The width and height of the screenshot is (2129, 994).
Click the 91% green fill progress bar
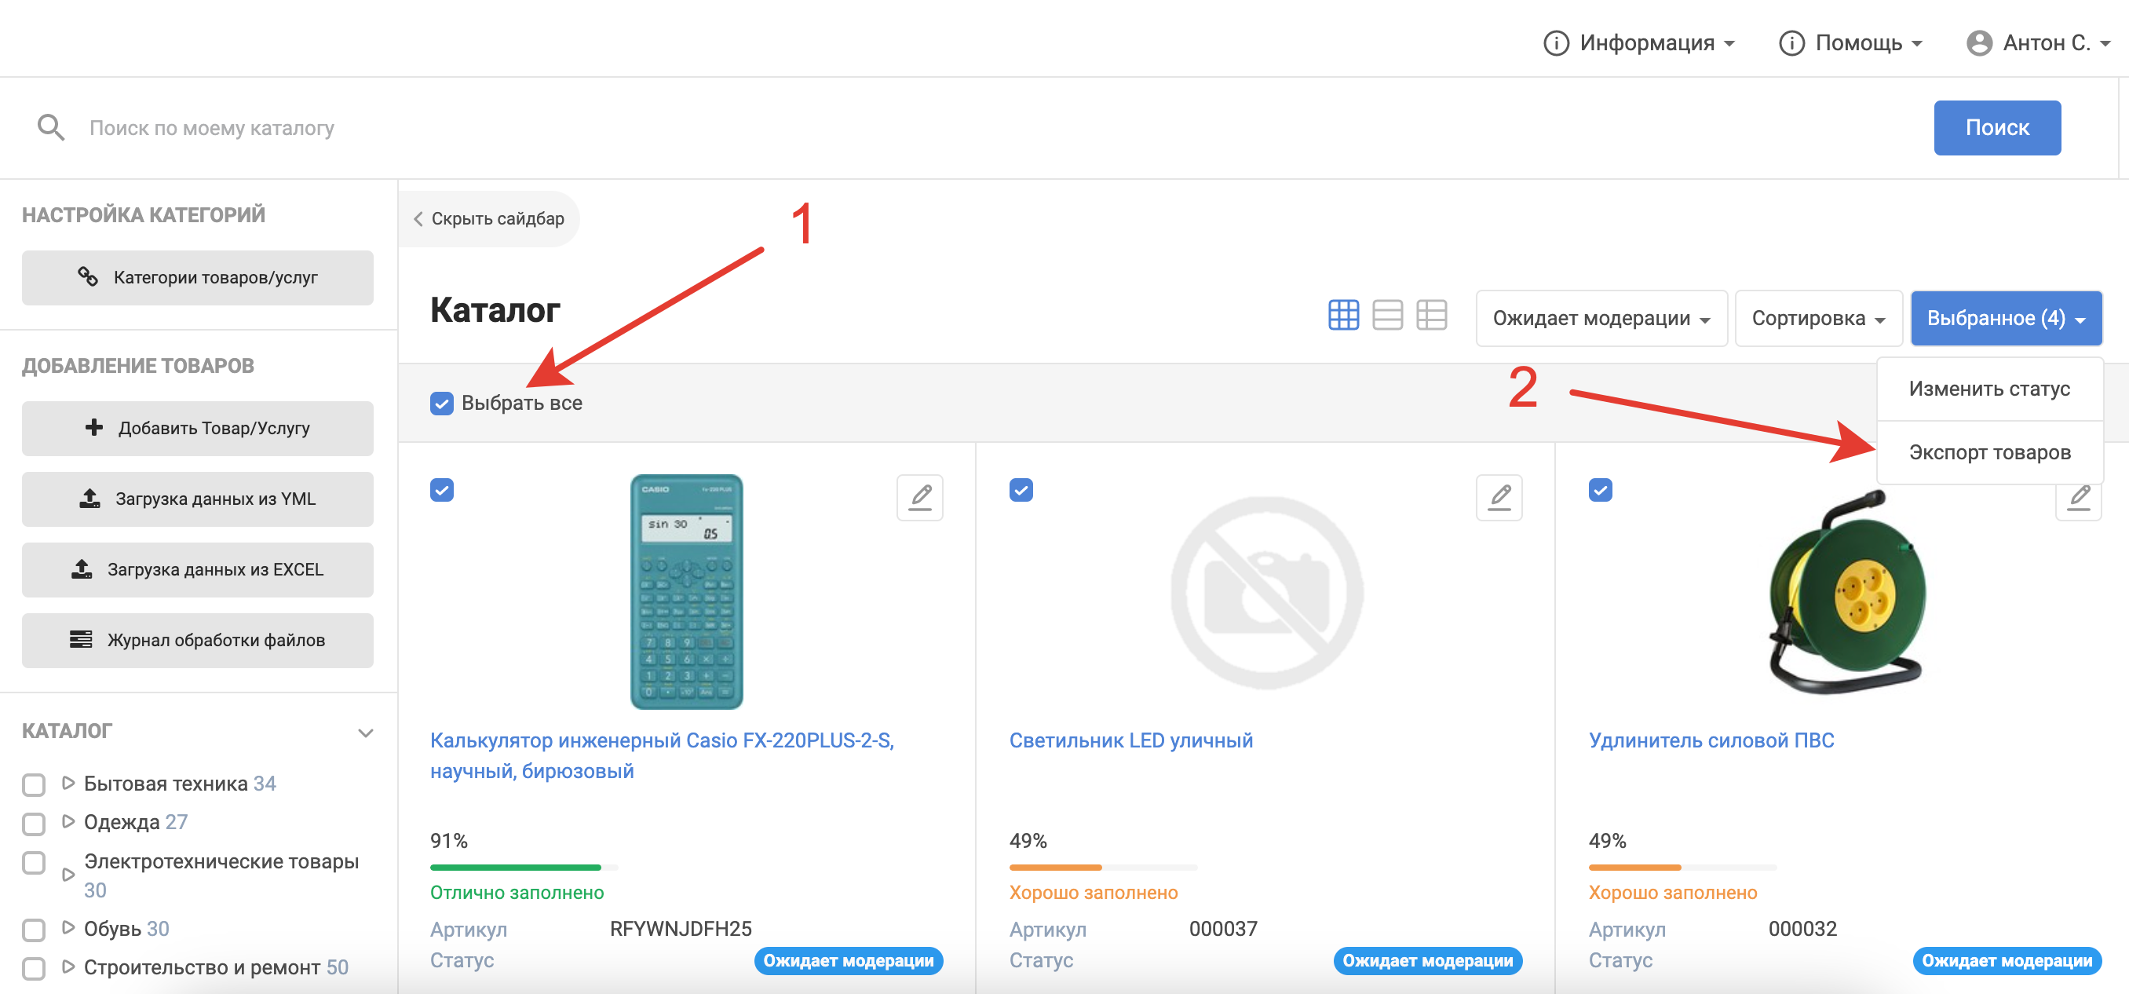coord(515,868)
